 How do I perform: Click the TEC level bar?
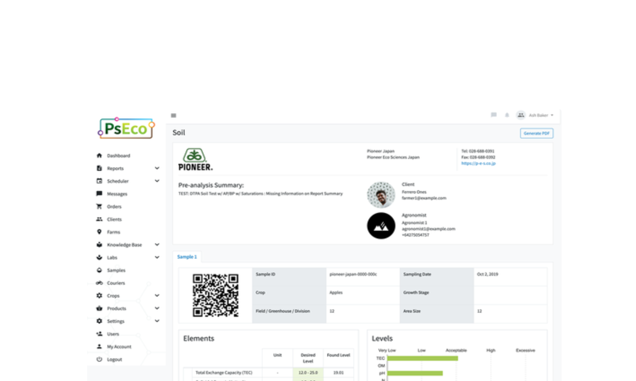click(422, 358)
